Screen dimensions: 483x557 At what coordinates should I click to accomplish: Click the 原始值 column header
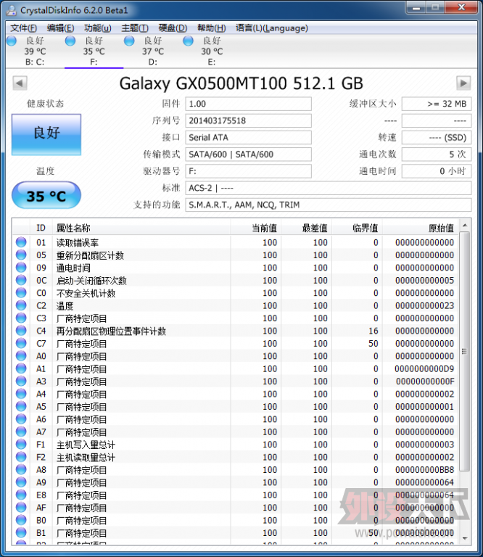tap(420, 228)
